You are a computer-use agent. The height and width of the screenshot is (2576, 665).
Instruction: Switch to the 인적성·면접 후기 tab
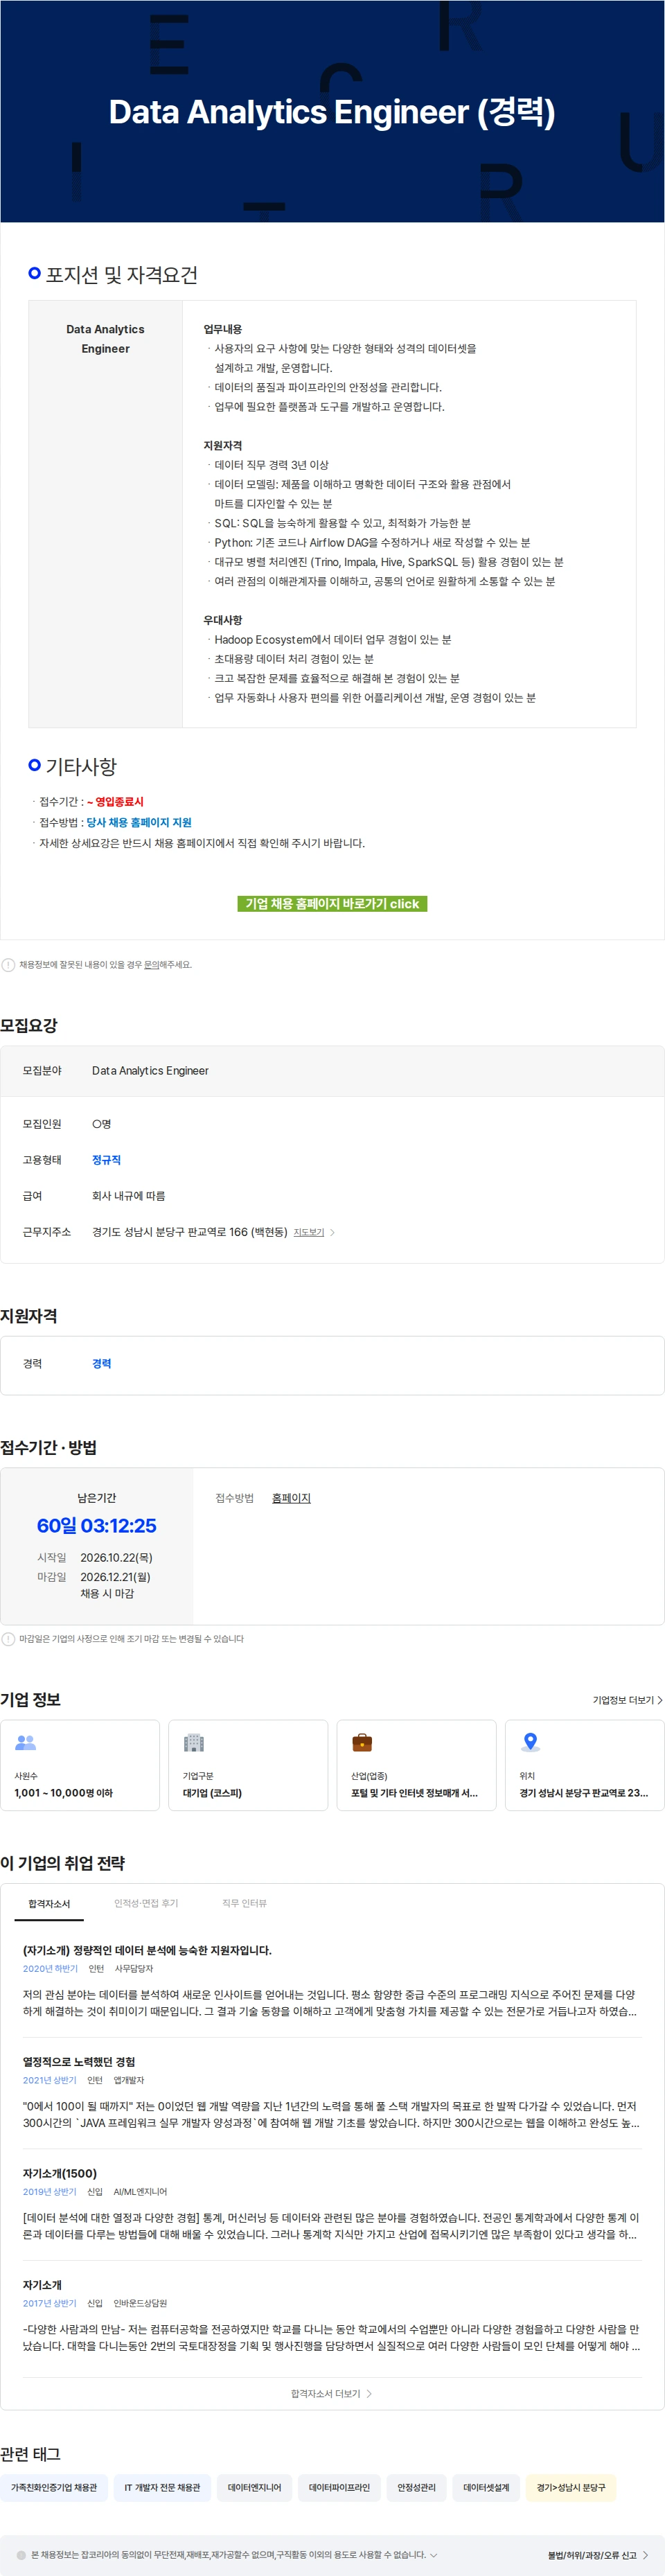pyautogui.click(x=146, y=1904)
